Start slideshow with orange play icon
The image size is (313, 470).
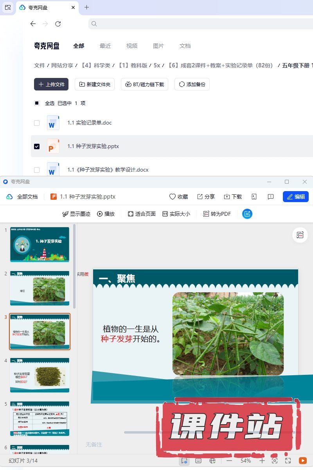tap(302, 461)
